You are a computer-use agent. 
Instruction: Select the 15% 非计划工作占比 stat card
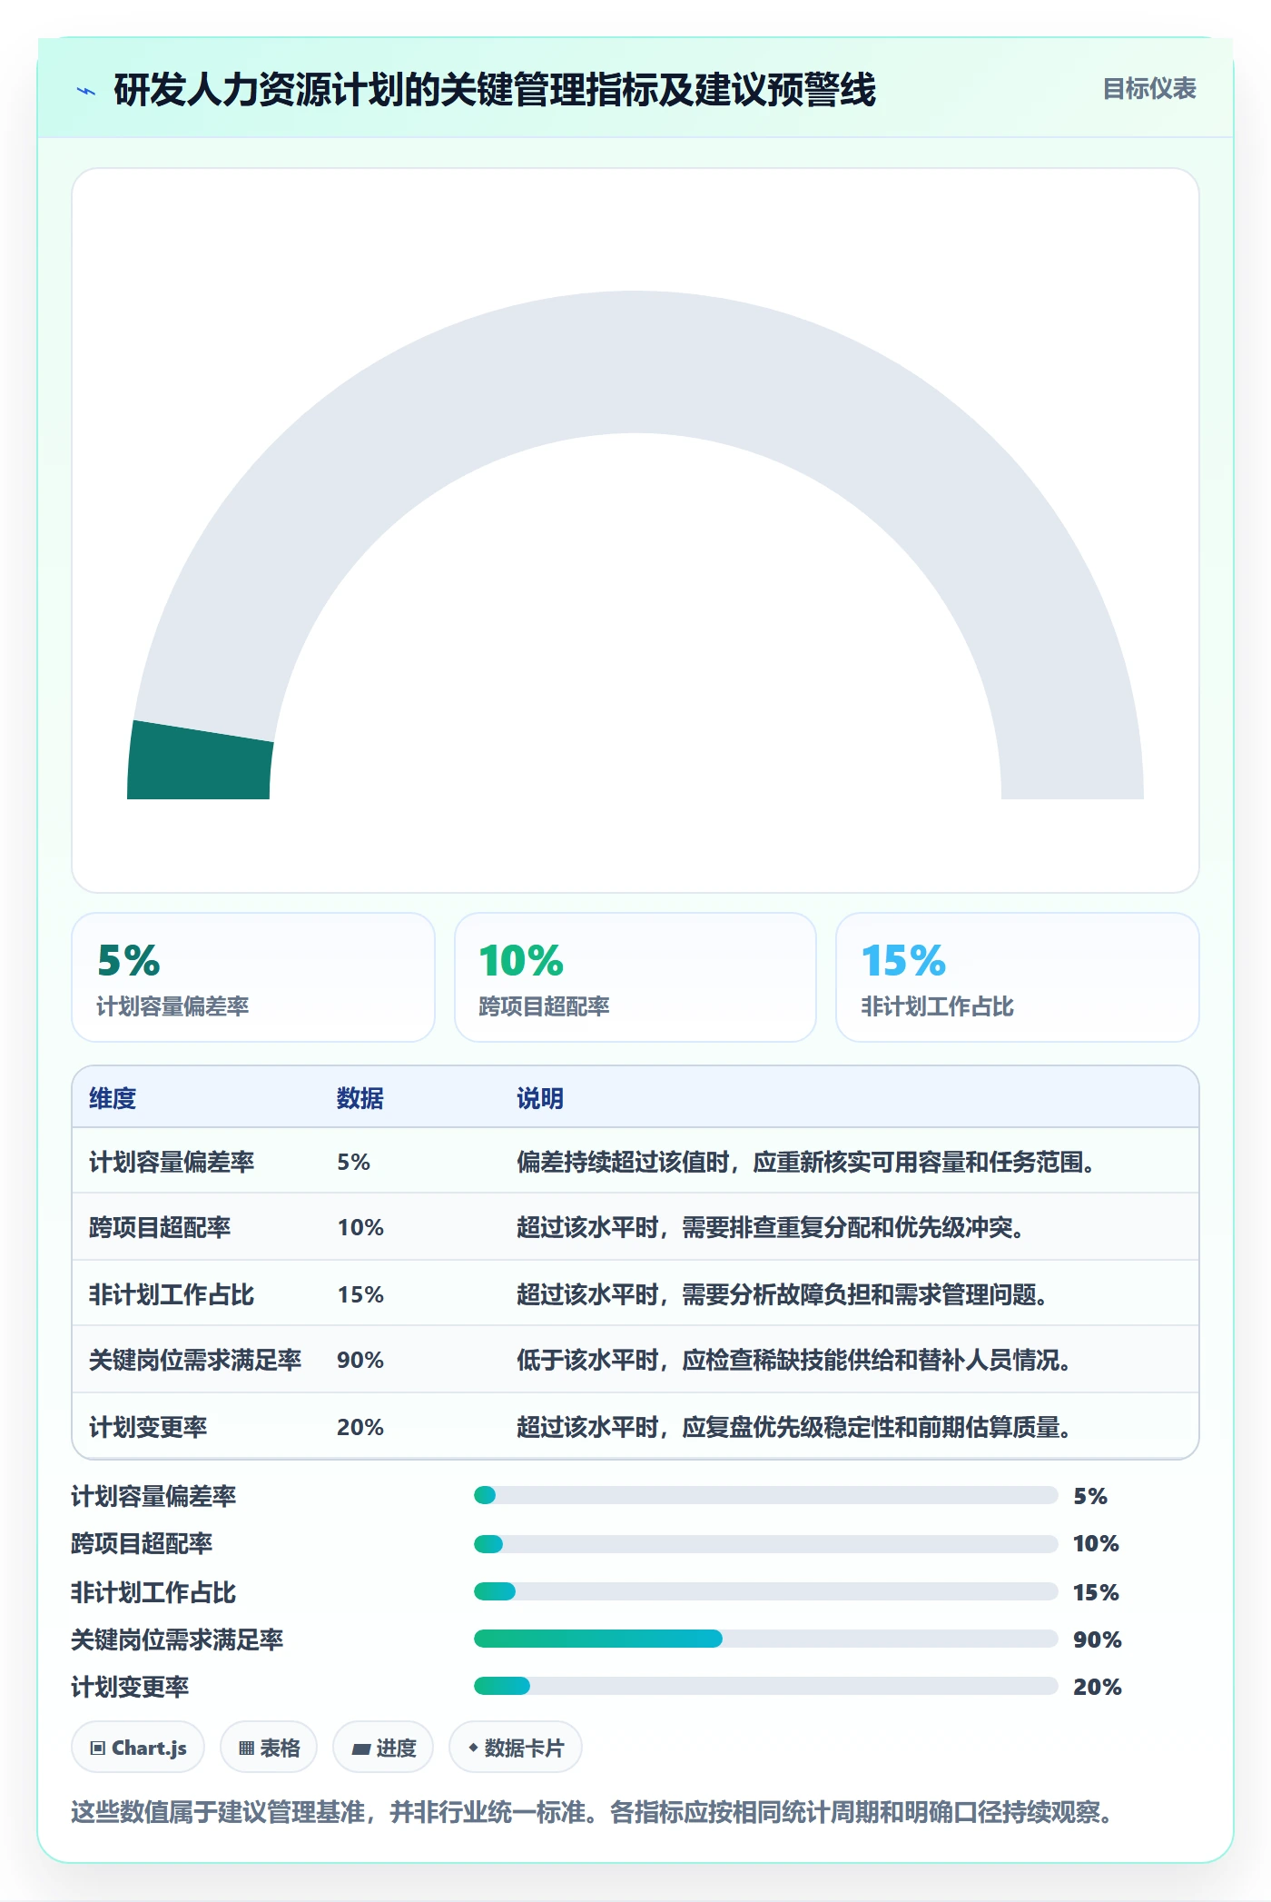tap(1018, 977)
